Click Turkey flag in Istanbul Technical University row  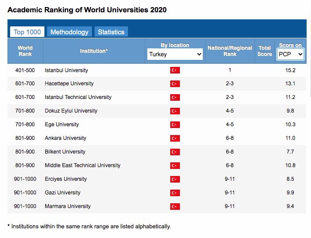click(175, 97)
